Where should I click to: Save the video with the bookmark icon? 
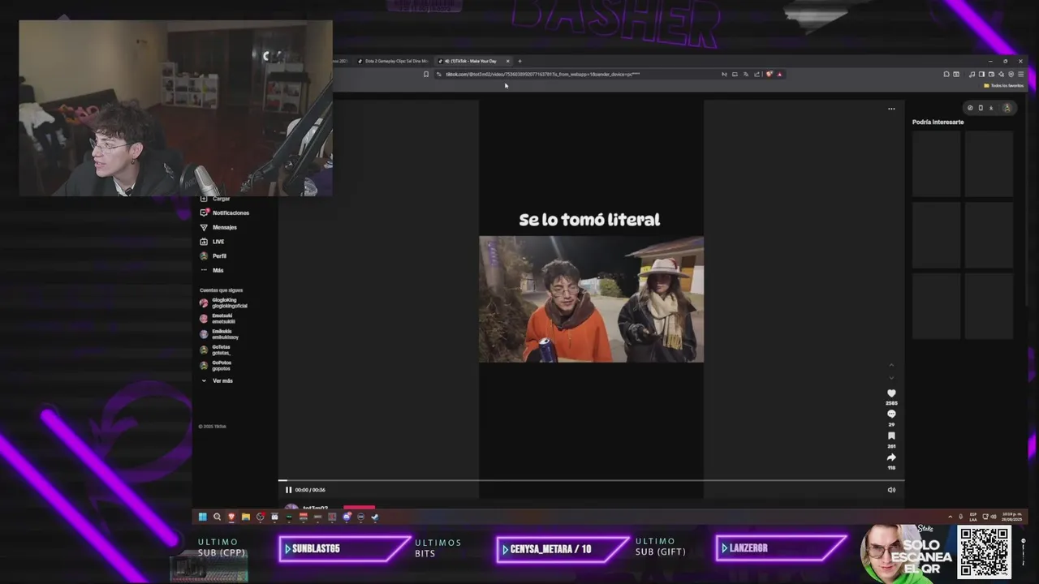(x=891, y=436)
